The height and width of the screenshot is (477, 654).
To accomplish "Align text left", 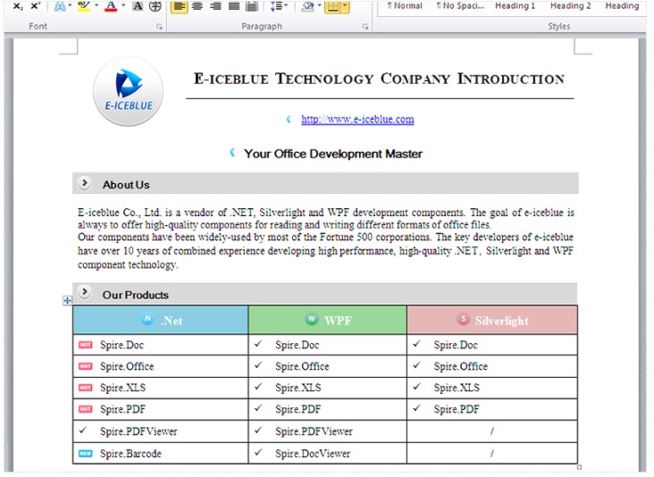I will (x=180, y=6).
